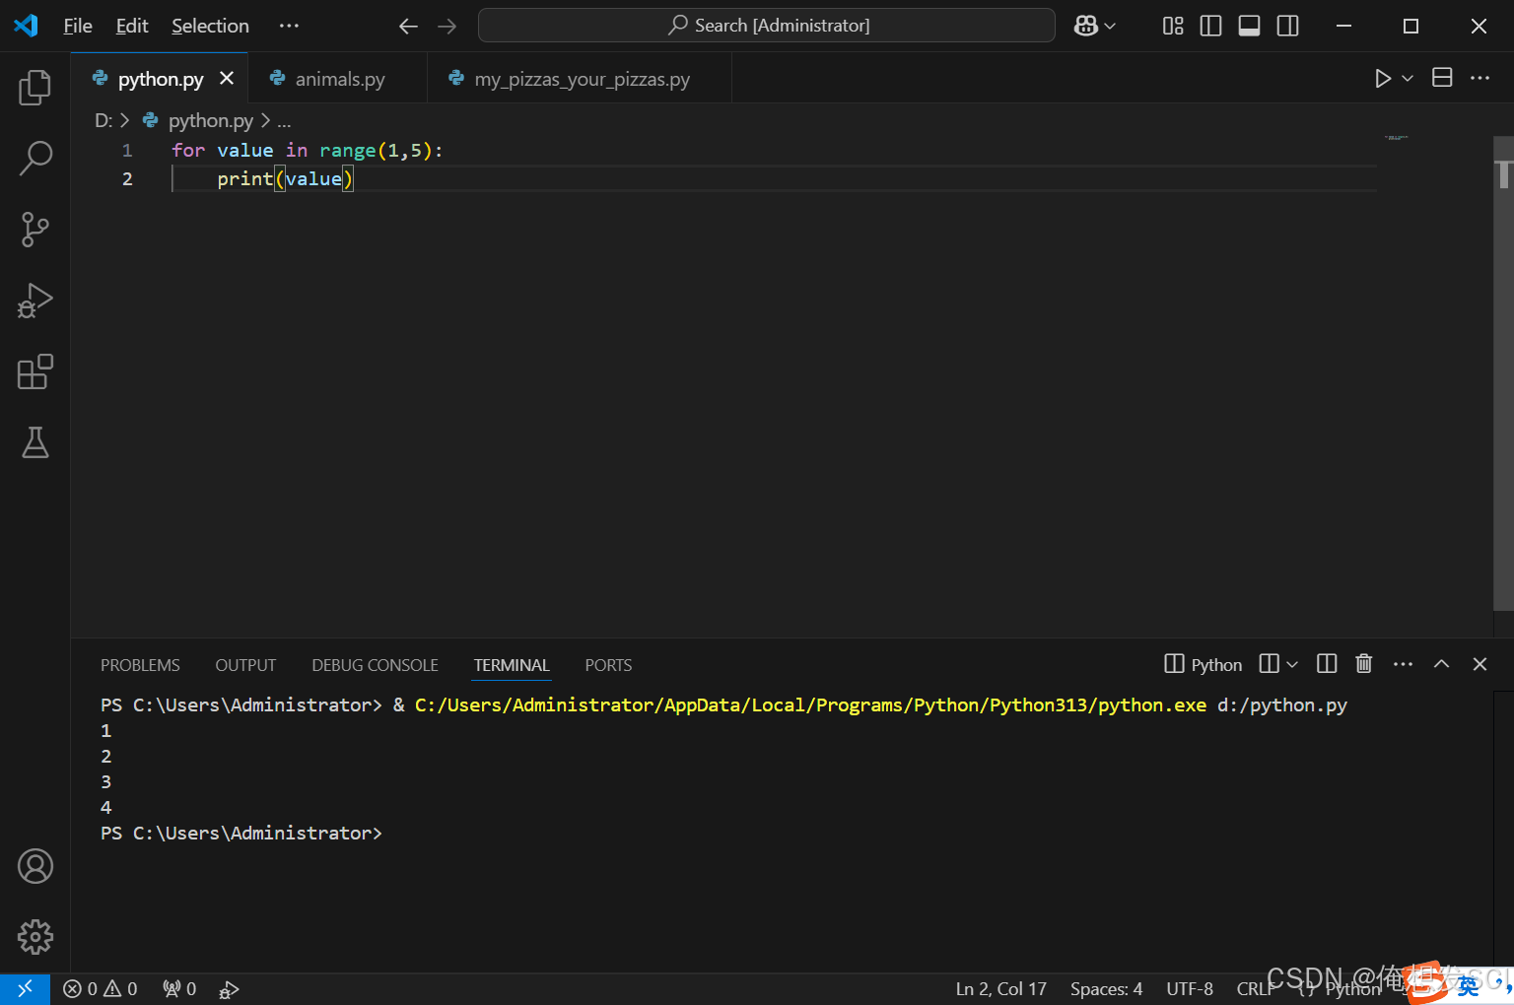Open the Extensions view
This screenshot has height=1005, width=1514.
35,371
